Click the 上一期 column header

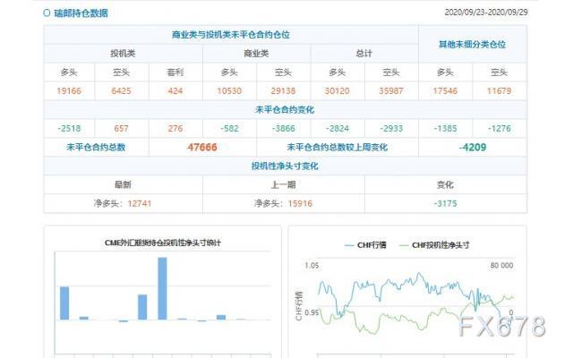[283, 185]
